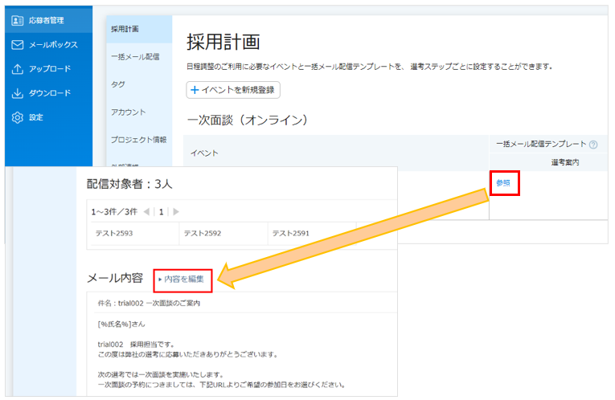The image size is (615, 400).
Task: Open the 一括メール配信 settings tab
Action: (139, 57)
